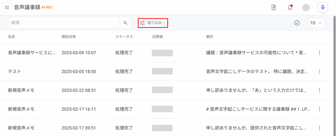Screen dimensions: 336x136
Task: Open the 音声議事録サービスに… record
Action: coord(31,53)
